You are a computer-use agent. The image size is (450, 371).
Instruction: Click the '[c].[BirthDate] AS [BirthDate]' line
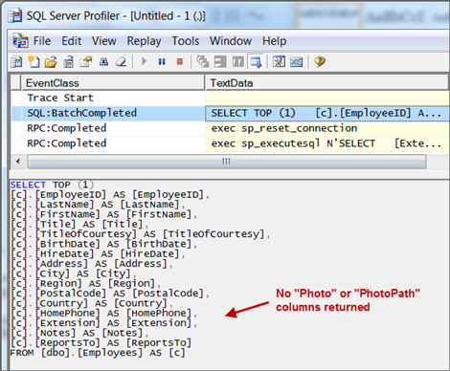[103, 244]
